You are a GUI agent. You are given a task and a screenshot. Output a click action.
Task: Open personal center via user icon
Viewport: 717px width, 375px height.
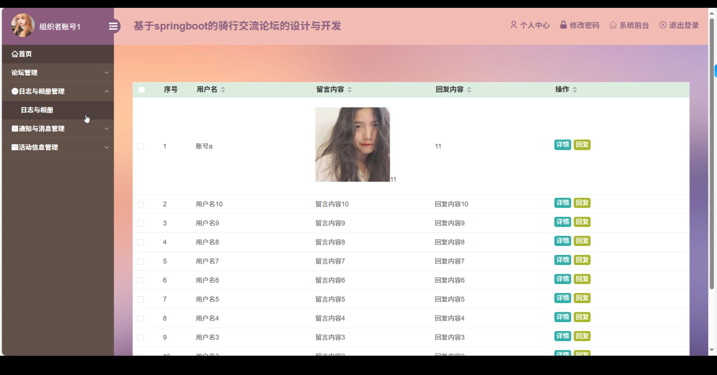513,25
